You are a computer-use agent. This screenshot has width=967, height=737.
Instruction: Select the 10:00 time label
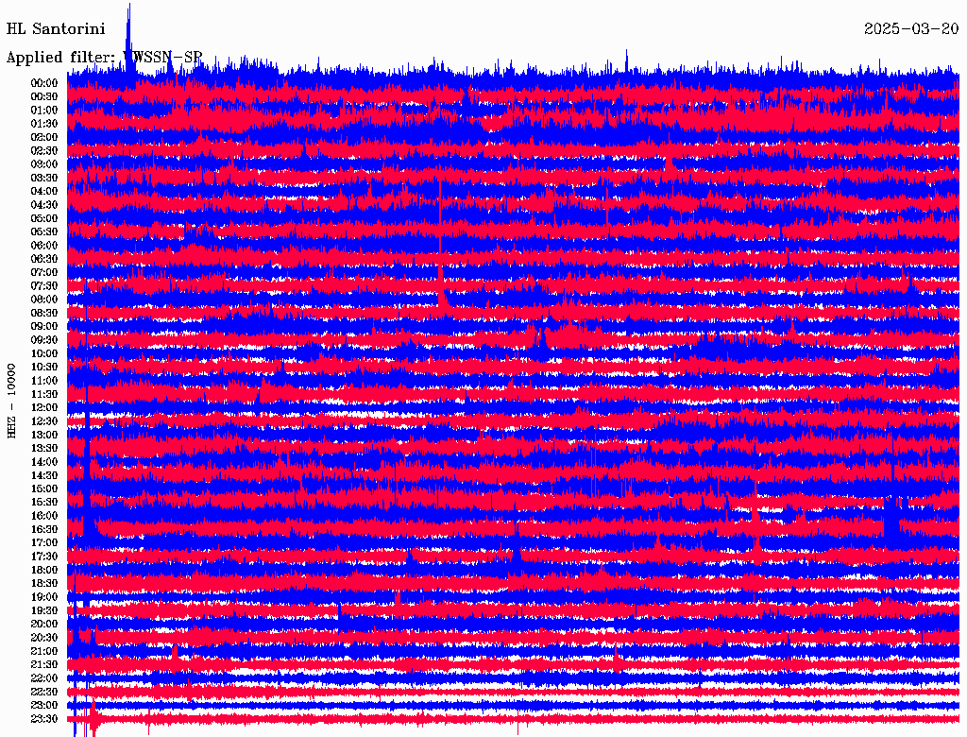[x=44, y=353]
